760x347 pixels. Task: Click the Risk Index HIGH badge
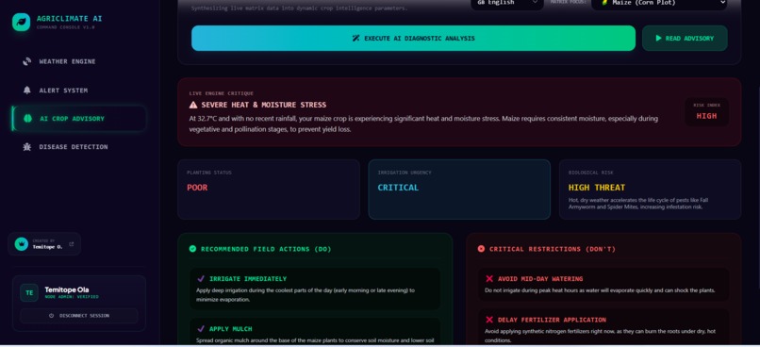click(x=706, y=112)
